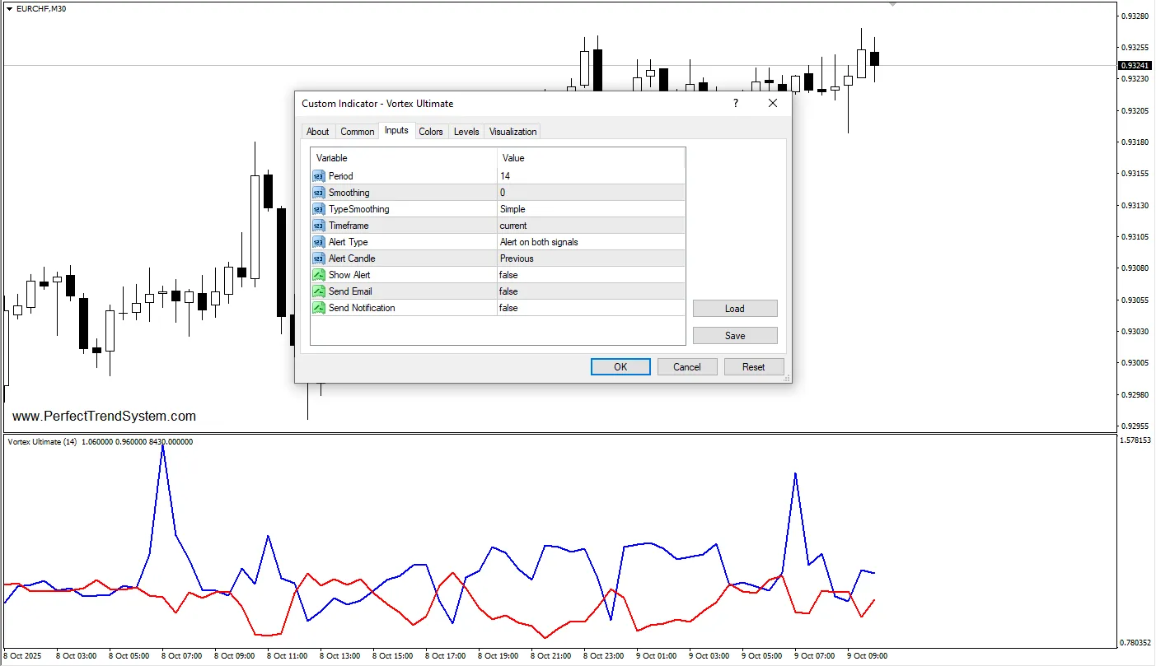Click the Smoothing row icon

coord(319,193)
